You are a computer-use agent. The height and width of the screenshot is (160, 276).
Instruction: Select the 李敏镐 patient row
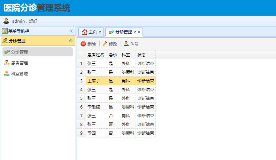tap(116, 107)
